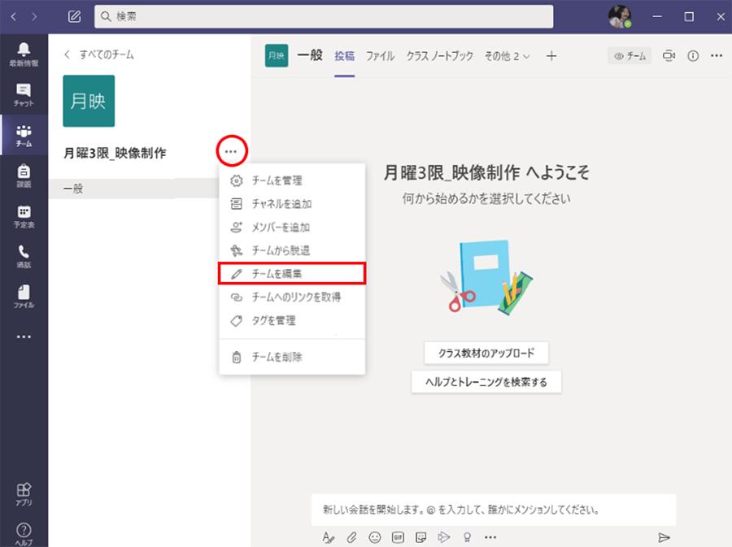Open the Activity feed bell icon
The image size is (732, 547).
point(24,54)
